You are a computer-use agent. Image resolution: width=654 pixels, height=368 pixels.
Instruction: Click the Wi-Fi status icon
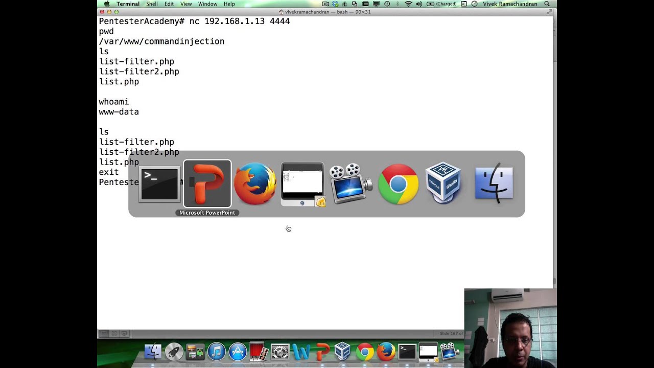(x=408, y=4)
